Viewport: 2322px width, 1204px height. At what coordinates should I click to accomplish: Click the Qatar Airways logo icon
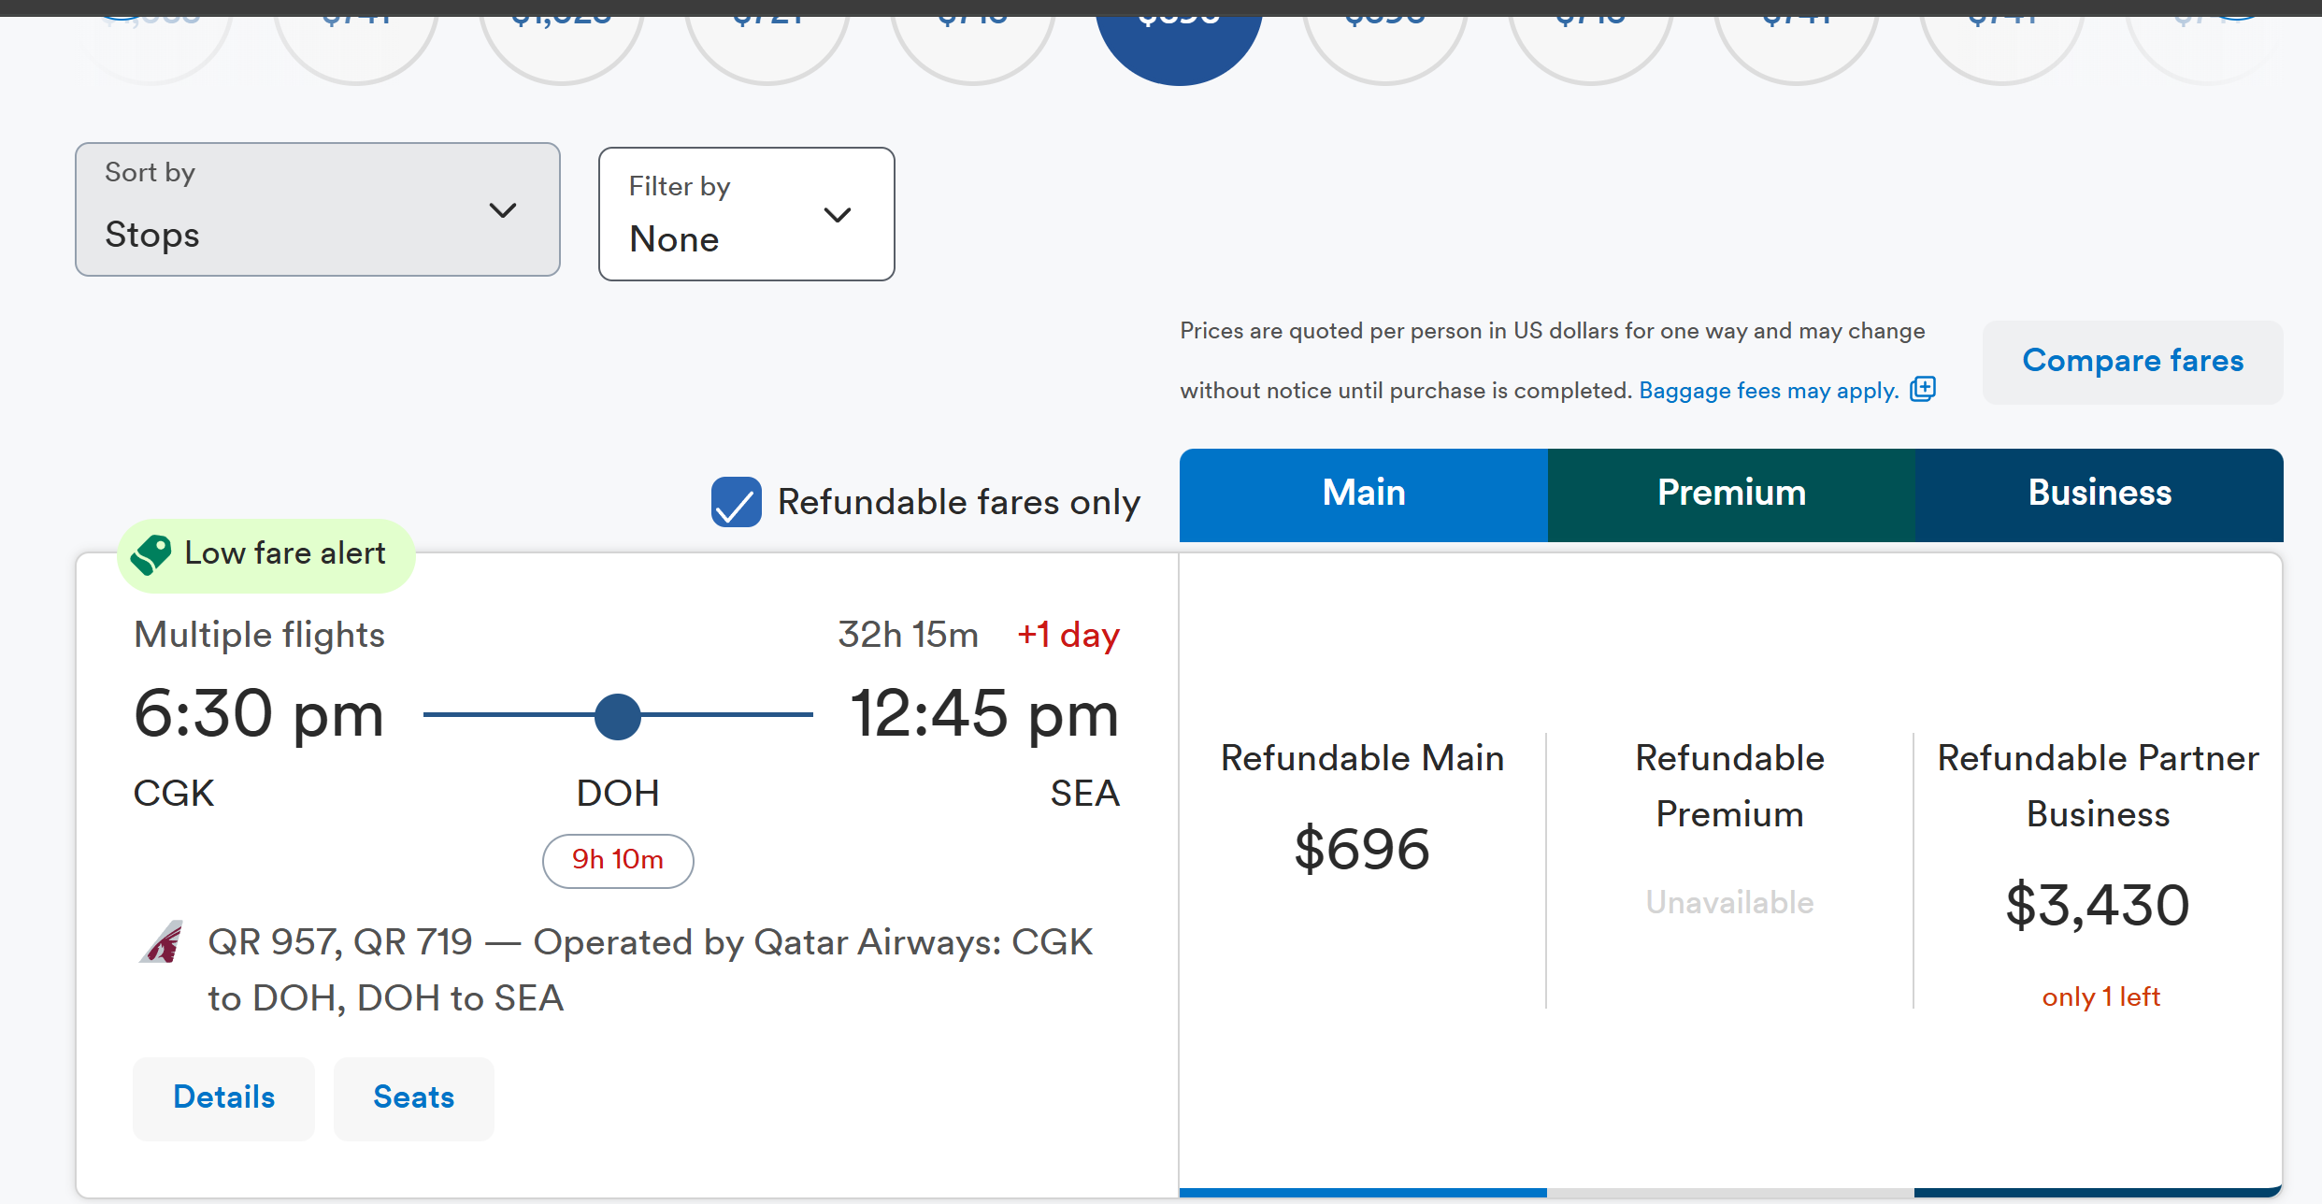(x=162, y=942)
